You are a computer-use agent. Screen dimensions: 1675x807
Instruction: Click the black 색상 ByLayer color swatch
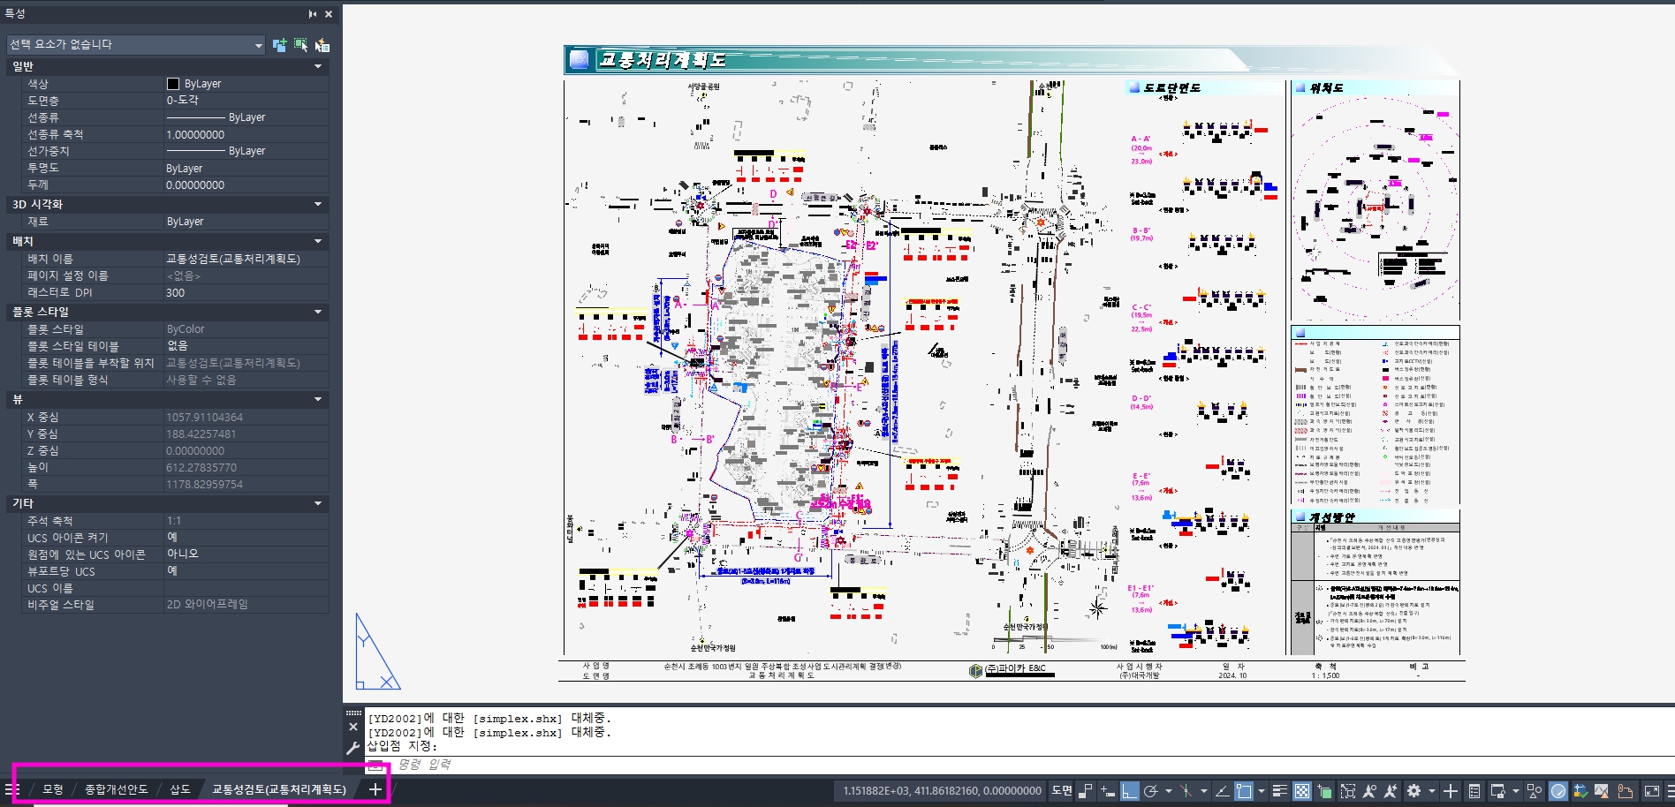click(173, 84)
